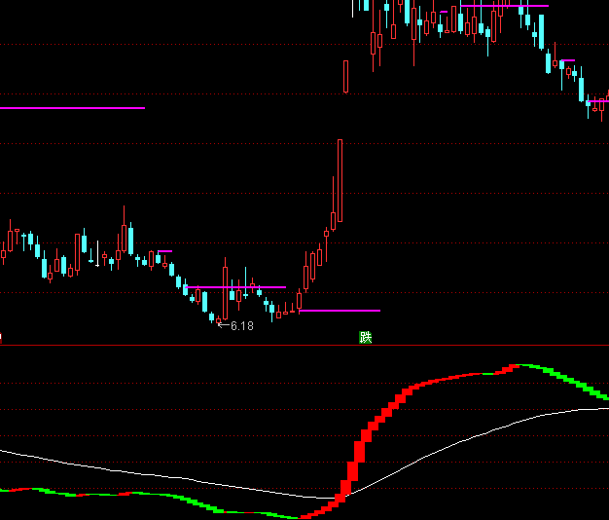Select the 6.18 low price label
The width and height of the screenshot is (609, 520).
(241, 326)
